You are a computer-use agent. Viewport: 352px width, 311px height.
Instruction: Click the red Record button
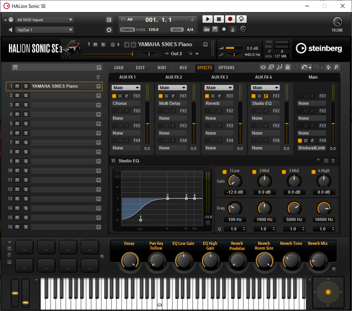point(230,19)
